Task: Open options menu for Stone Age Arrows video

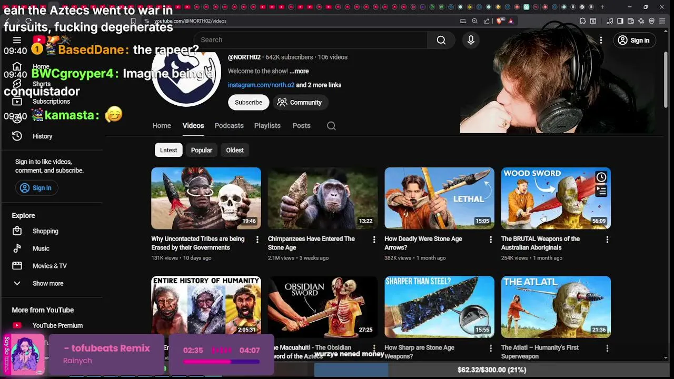Action: click(x=490, y=240)
